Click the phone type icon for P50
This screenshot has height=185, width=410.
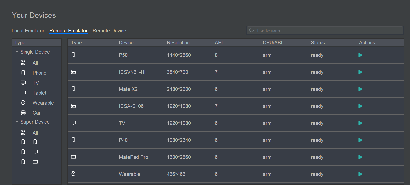click(73, 55)
